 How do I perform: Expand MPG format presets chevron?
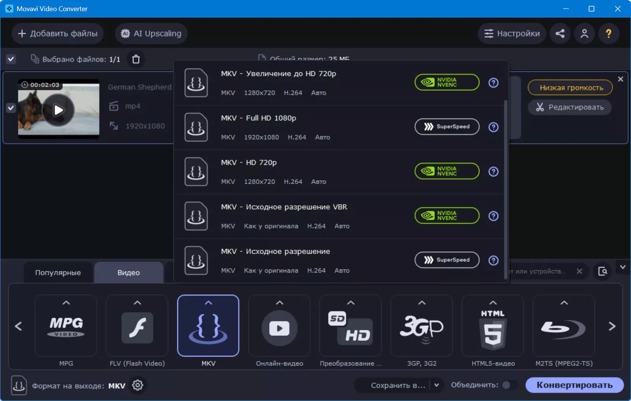[66, 303]
